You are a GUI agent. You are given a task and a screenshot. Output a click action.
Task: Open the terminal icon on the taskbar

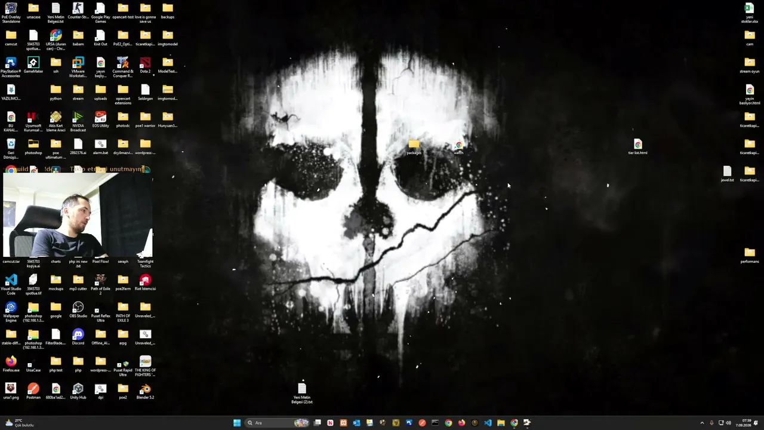pos(435,423)
